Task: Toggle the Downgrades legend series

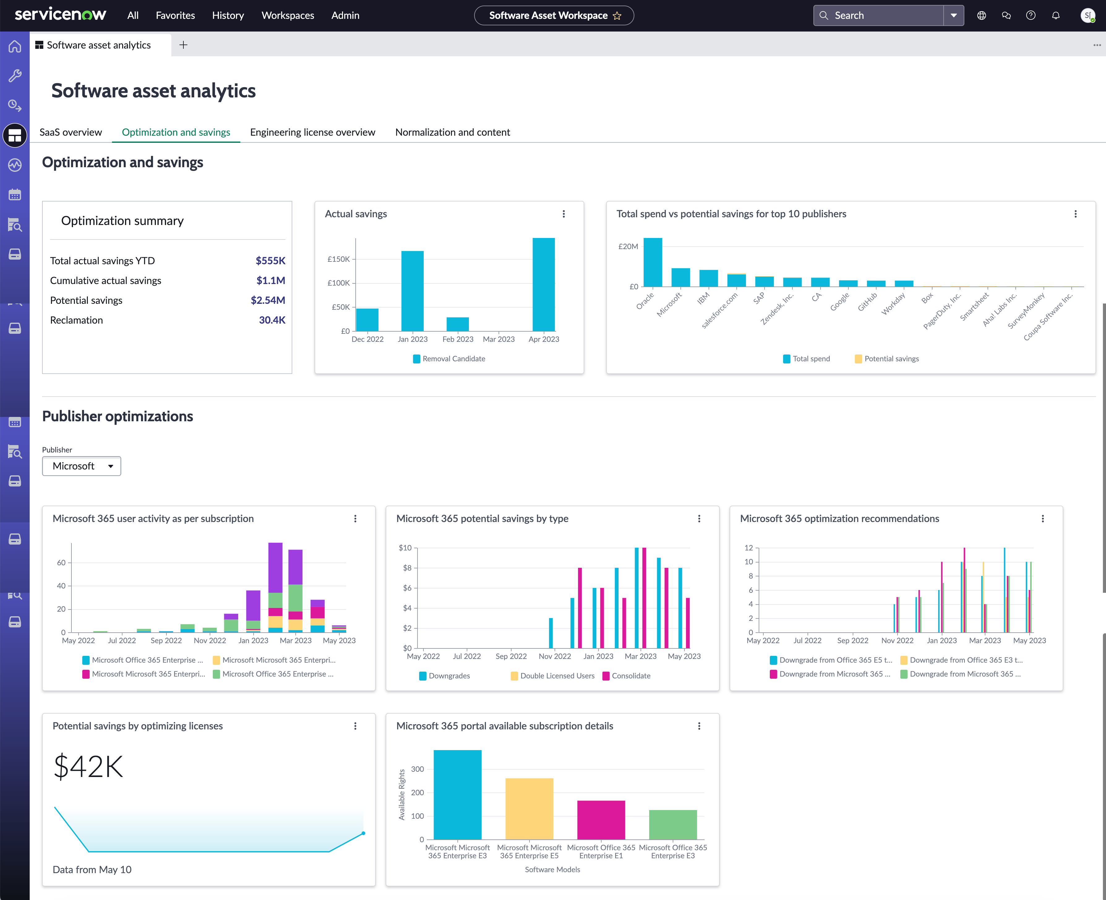Action: pyautogui.click(x=444, y=676)
